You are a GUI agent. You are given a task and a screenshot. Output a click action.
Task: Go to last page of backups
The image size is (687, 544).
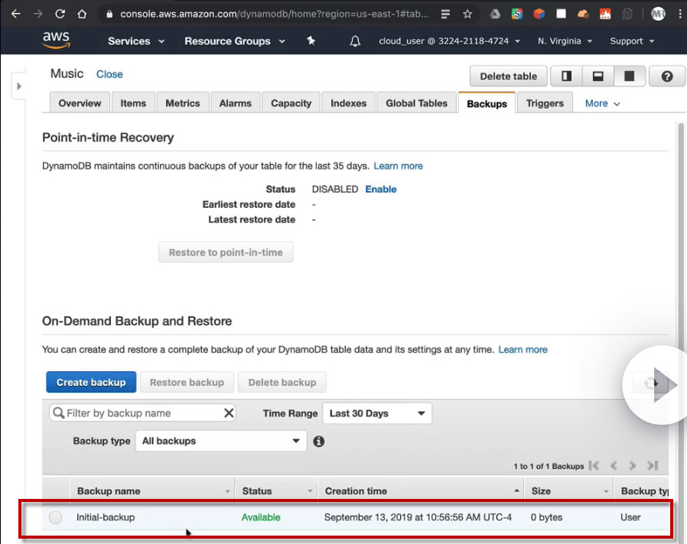[x=653, y=465]
